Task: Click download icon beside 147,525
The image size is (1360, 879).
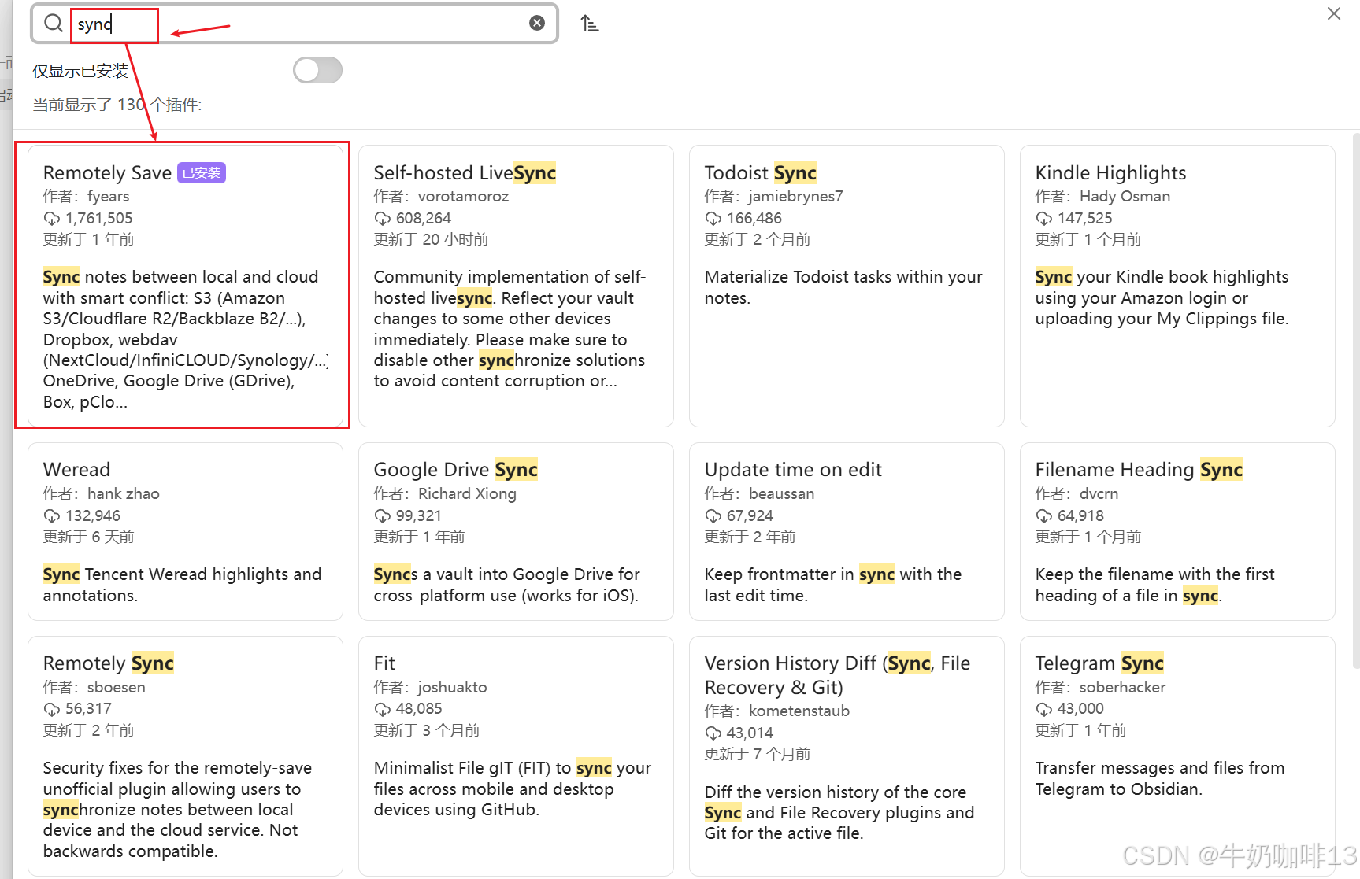Action: pyautogui.click(x=1043, y=219)
